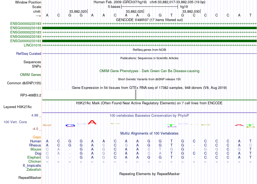Screen dimensions: 257x184
Task: Click the Dog alignment row label
Action: pyautogui.click(x=38, y=153)
